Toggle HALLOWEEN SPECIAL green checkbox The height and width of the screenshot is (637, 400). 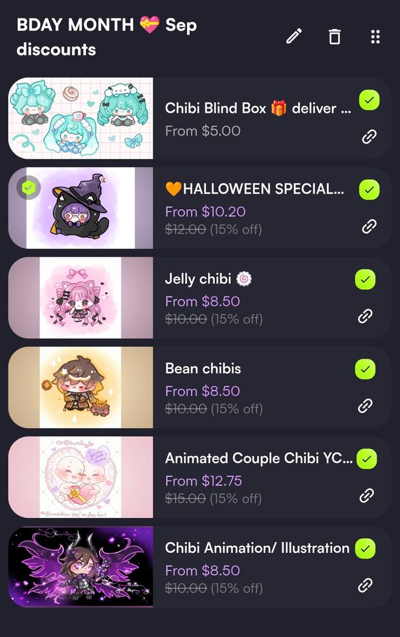click(x=369, y=190)
